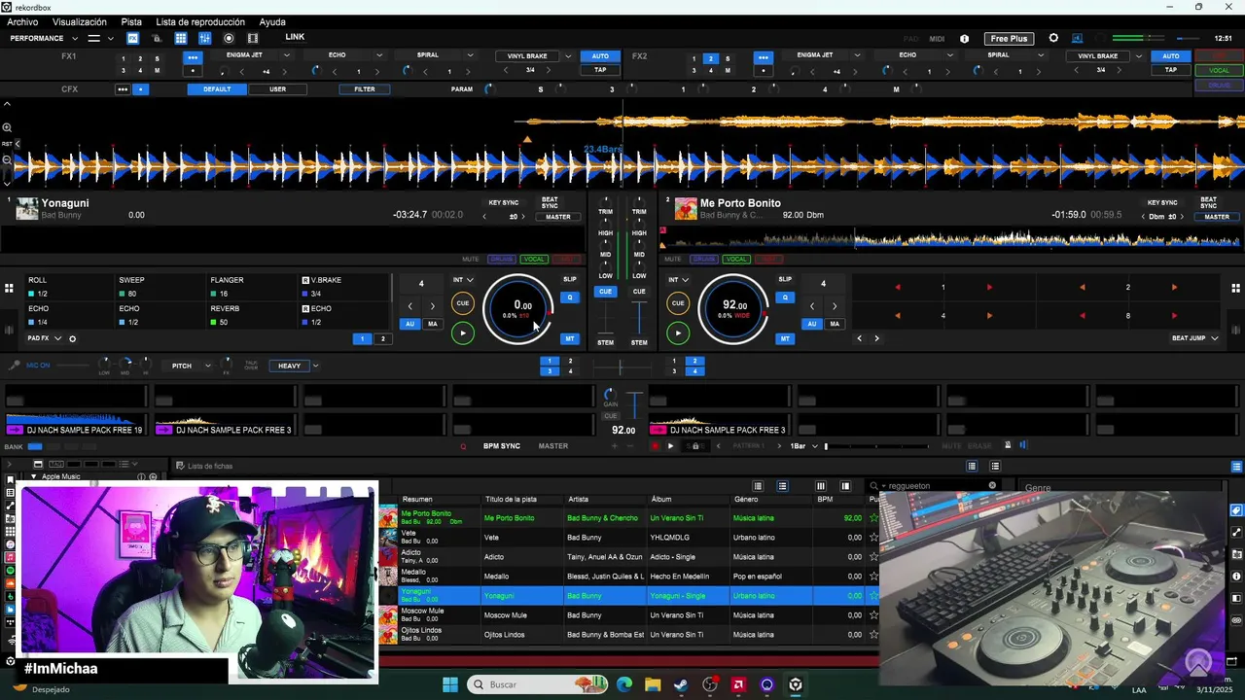Select the USER tab in CFX

(x=278, y=89)
